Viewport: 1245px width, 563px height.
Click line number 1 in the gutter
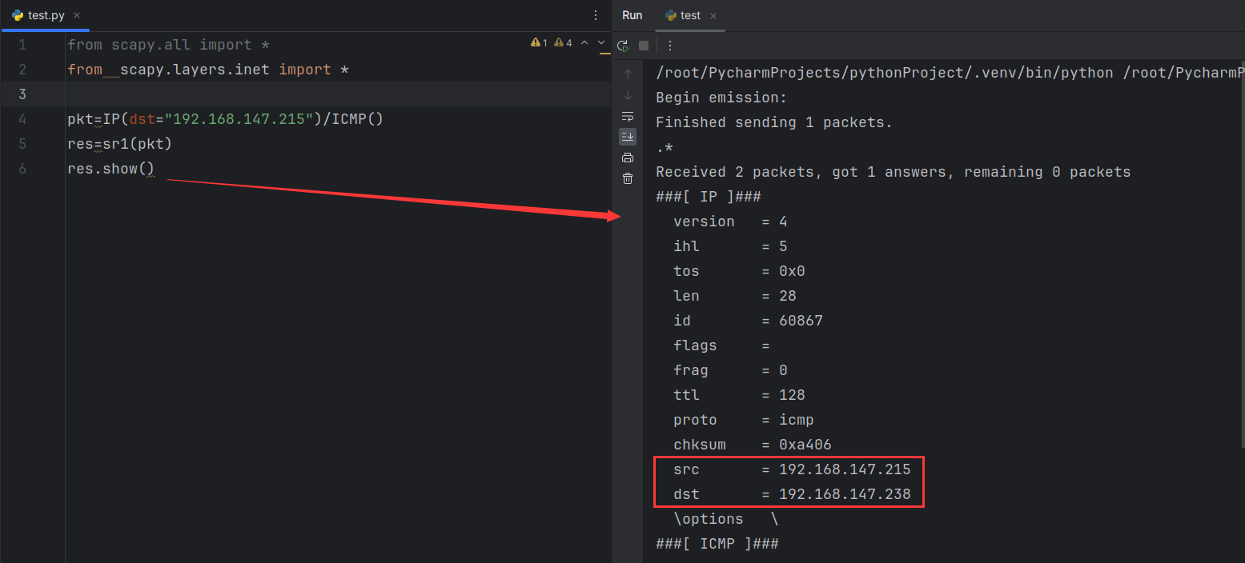[x=22, y=45]
